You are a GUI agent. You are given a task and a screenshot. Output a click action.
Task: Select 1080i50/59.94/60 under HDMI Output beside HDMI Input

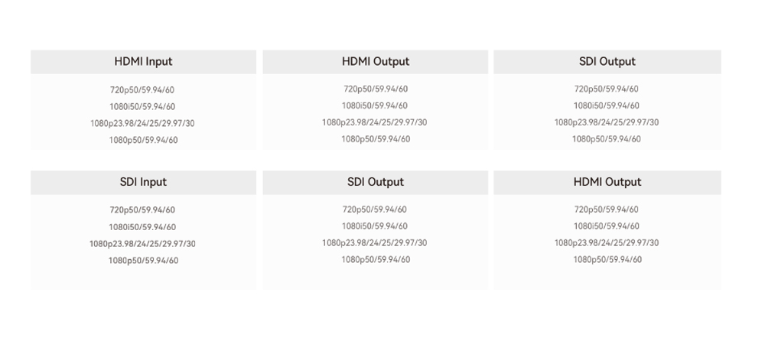click(x=375, y=106)
